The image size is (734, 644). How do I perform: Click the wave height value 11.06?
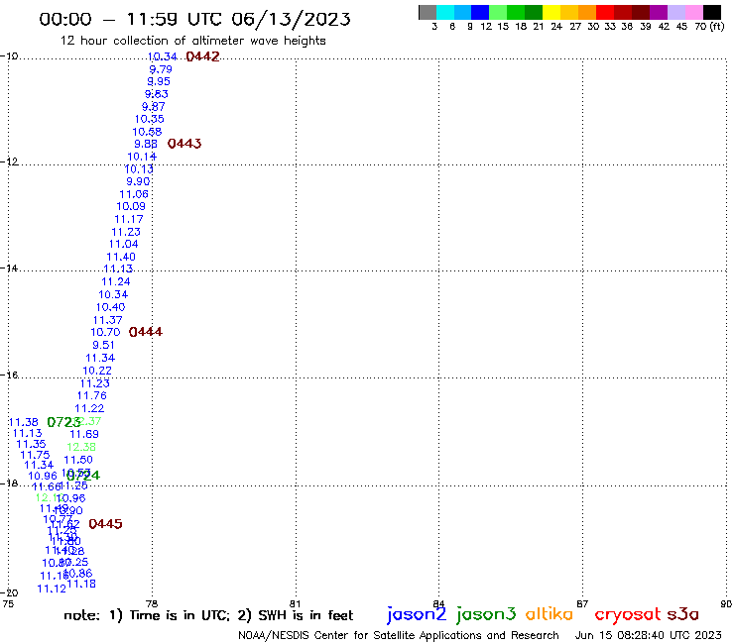point(134,194)
